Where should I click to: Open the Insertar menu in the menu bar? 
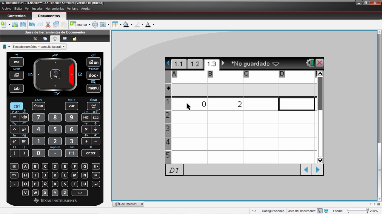pos(38,9)
